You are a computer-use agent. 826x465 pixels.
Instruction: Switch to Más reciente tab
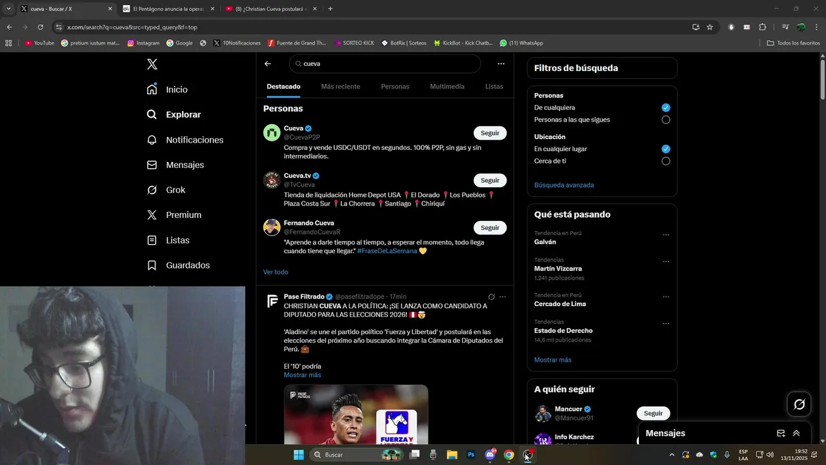[x=341, y=87]
